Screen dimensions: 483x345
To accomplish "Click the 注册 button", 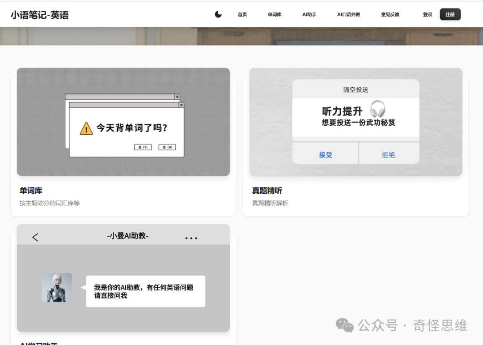I will [450, 14].
